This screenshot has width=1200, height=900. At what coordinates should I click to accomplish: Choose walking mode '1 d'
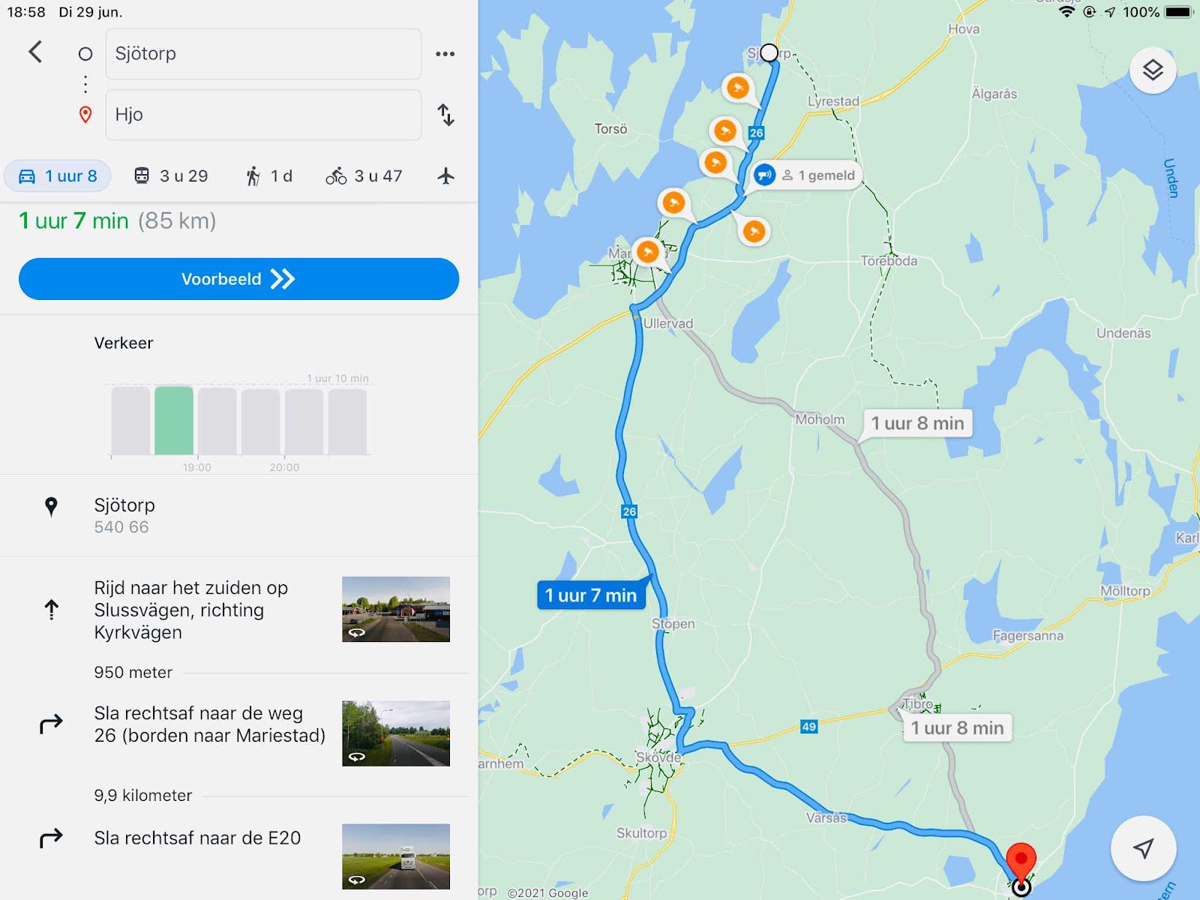click(x=269, y=176)
